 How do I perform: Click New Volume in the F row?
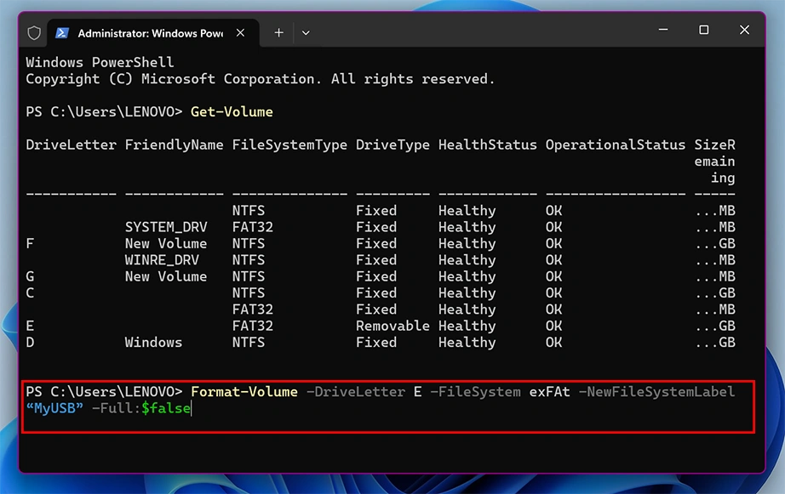[166, 243]
